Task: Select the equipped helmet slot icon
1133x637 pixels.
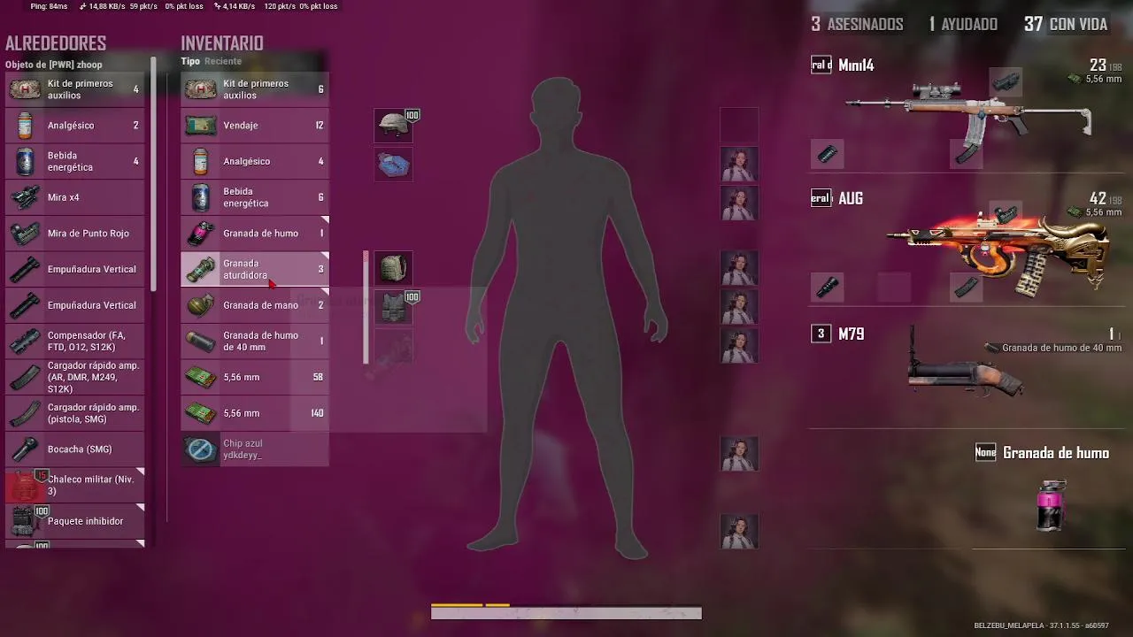Action: click(393, 126)
